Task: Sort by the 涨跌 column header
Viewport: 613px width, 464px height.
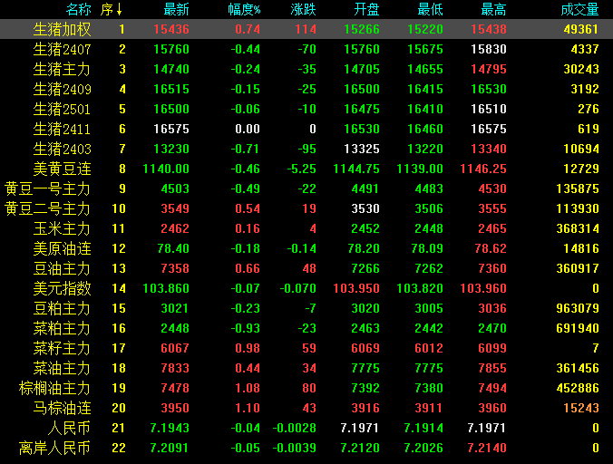Action: point(304,9)
